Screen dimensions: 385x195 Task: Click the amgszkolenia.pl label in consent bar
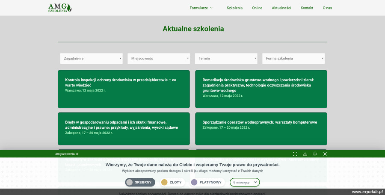pos(67,154)
